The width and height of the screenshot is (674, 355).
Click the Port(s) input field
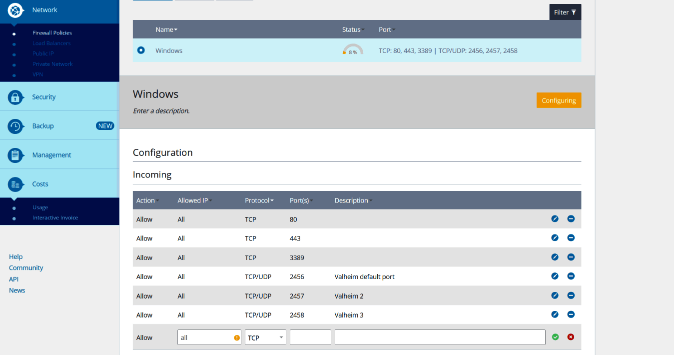tap(310, 337)
